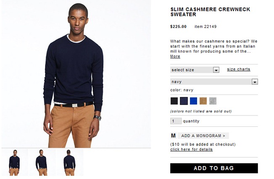
Task: Open the size charts link
Action: (x=239, y=69)
